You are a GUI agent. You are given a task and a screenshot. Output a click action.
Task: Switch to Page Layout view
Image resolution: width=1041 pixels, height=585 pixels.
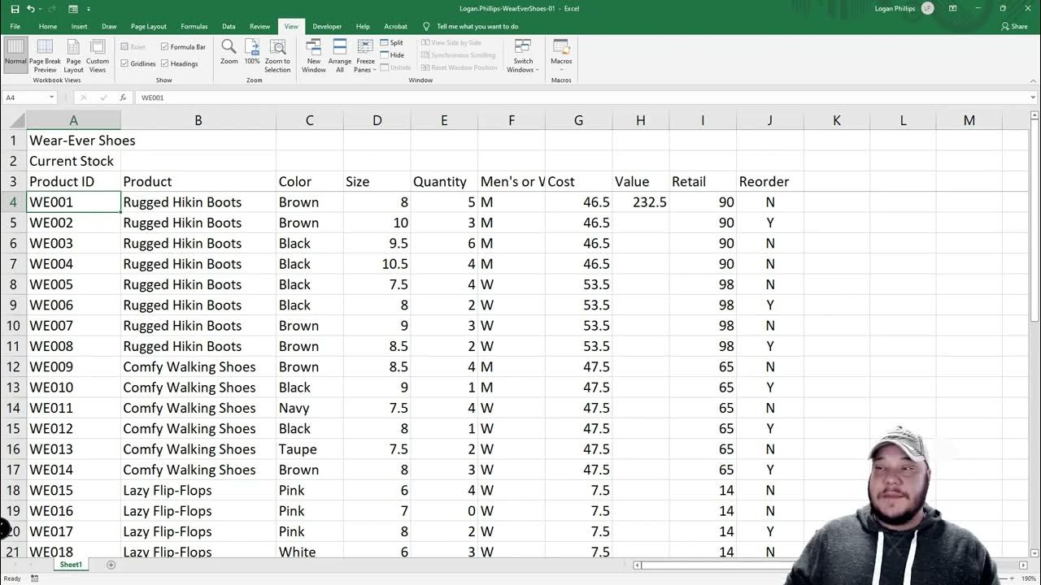click(74, 54)
